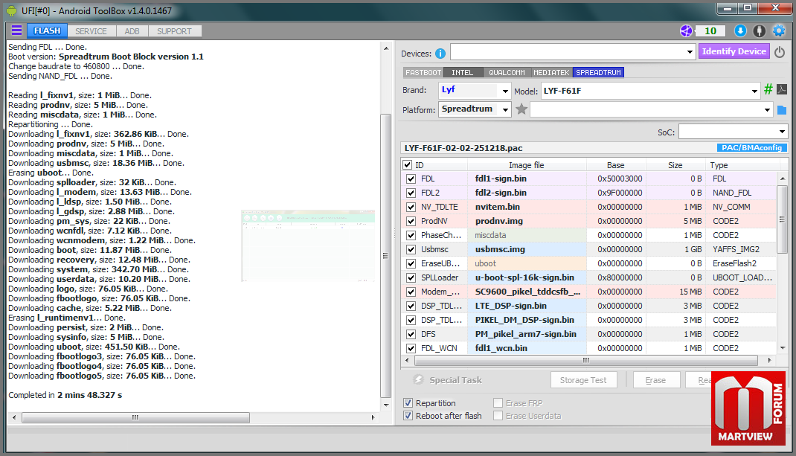Screen dimensions: 796x456
Task: Uncheck the NV_TDLTE row checkbox
Action: 411,208
